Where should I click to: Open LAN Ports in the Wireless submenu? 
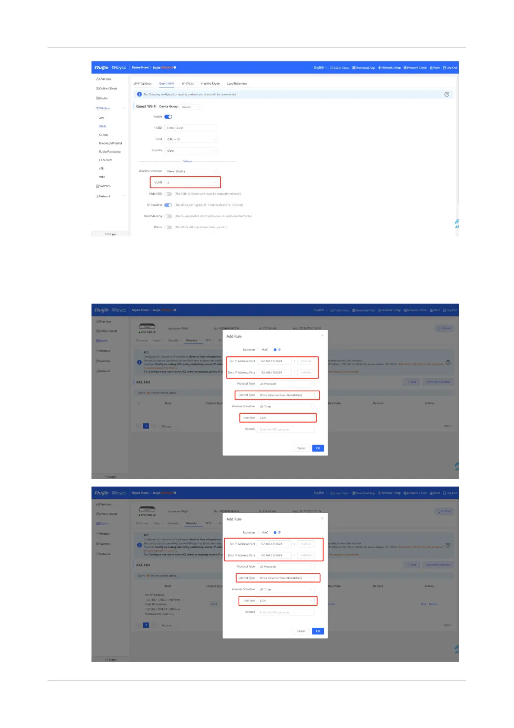coord(106,160)
